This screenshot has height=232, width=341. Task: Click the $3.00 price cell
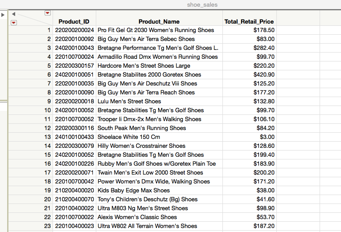click(267, 137)
